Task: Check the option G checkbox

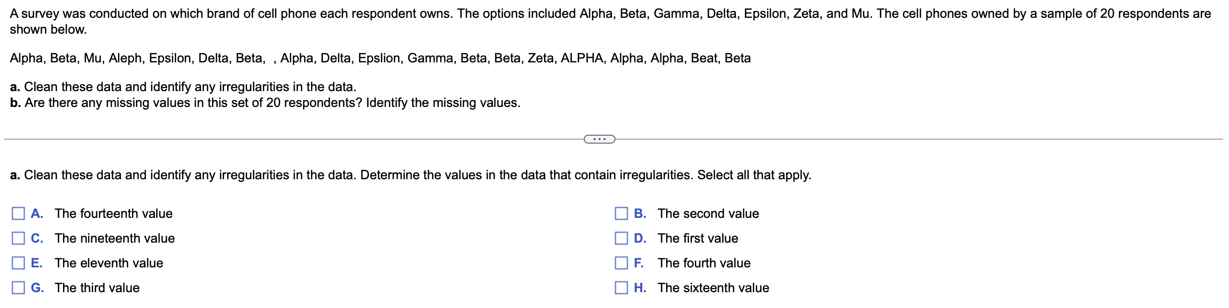Action: [x=18, y=288]
